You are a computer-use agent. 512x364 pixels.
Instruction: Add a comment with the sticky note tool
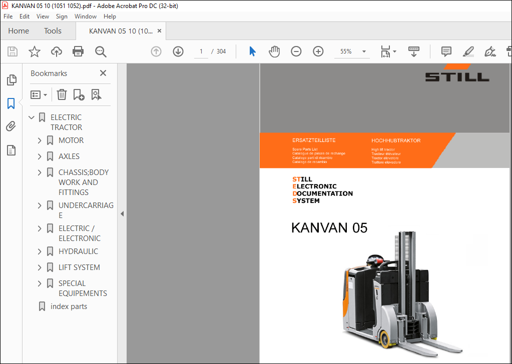[x=446, y=51]
